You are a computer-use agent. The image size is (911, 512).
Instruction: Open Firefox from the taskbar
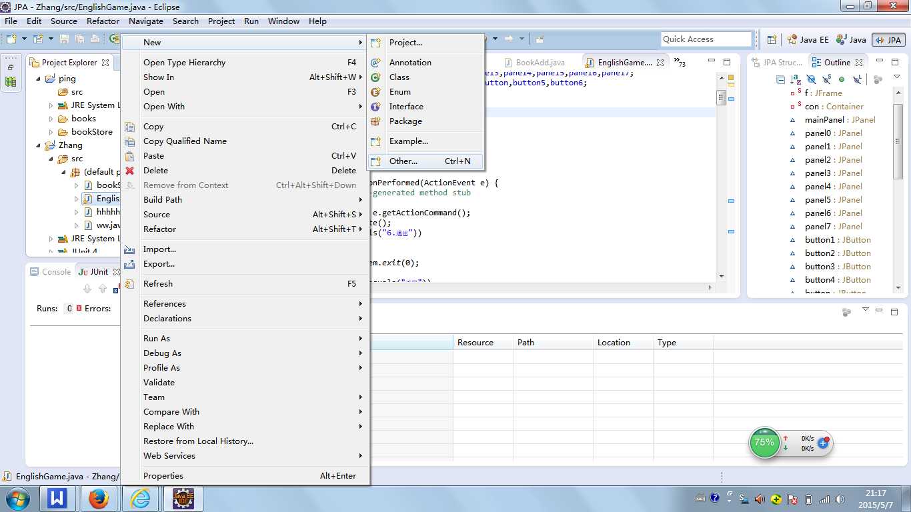point(99,499)
